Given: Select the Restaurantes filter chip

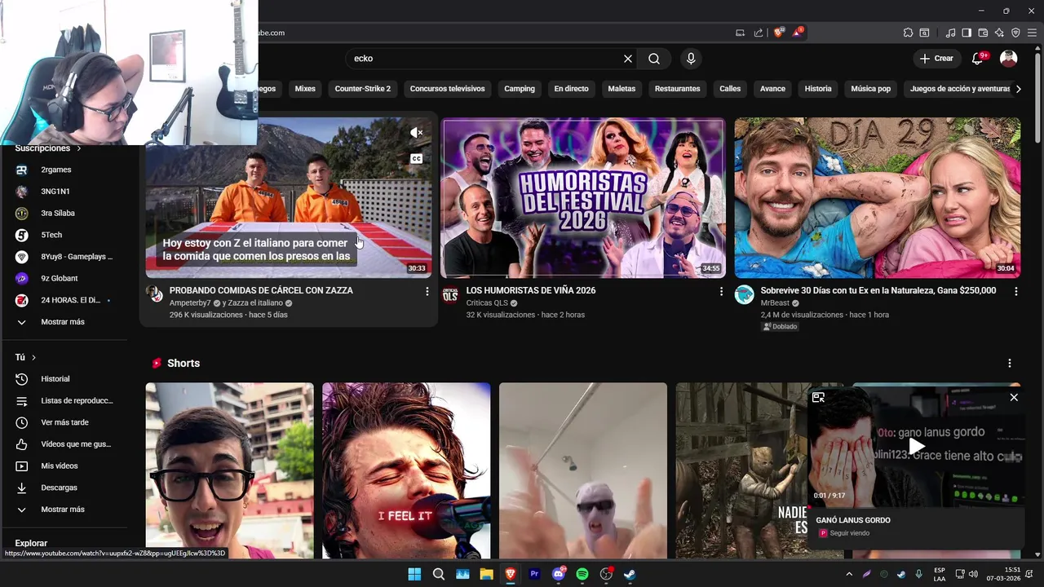Looking at the screenshot, I should pyautogui.click(x=677, y=89).
